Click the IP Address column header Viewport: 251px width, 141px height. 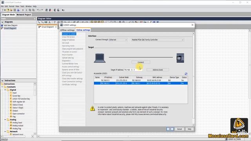(108, 77)
